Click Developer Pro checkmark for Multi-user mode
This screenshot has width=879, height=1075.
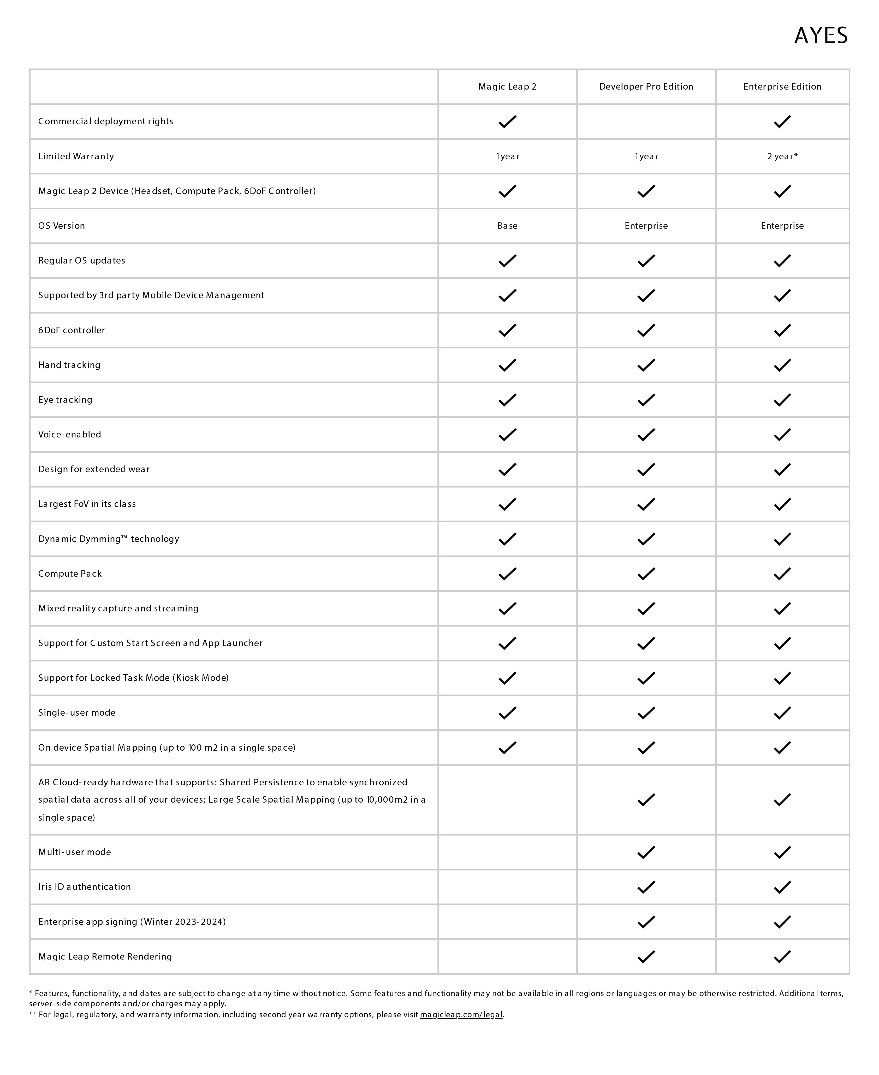[x=646, y=852]
